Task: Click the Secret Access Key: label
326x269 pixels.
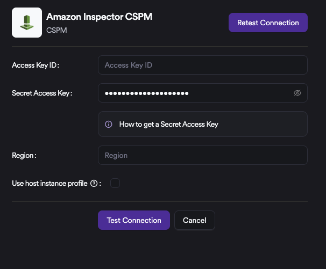Action: 42,93
